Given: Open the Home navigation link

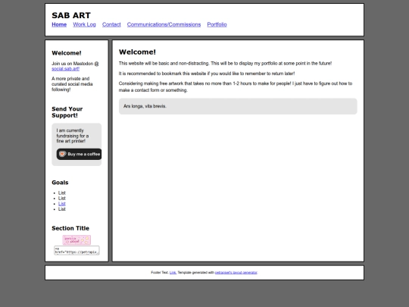Looking at the screenshot, I should pos(59,24).
